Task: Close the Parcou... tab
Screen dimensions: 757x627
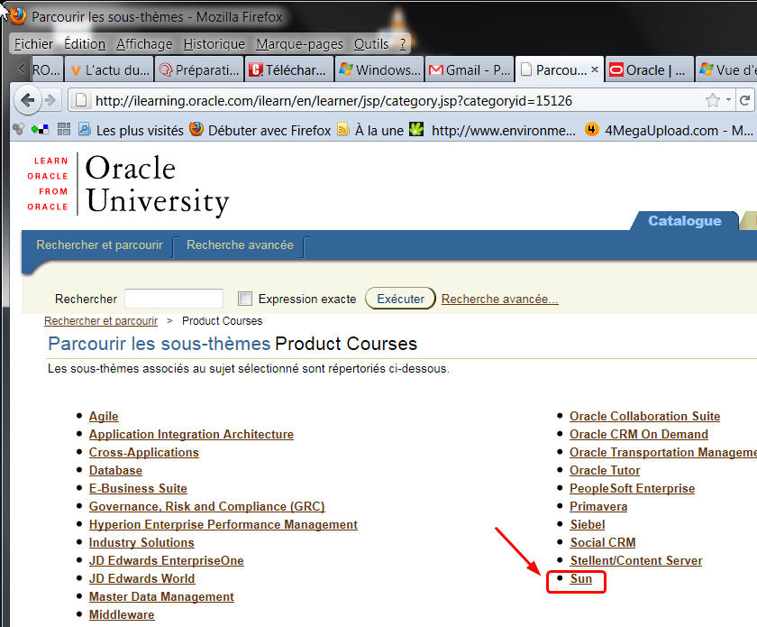Action: pyautogui.click(x=595, y=69)
